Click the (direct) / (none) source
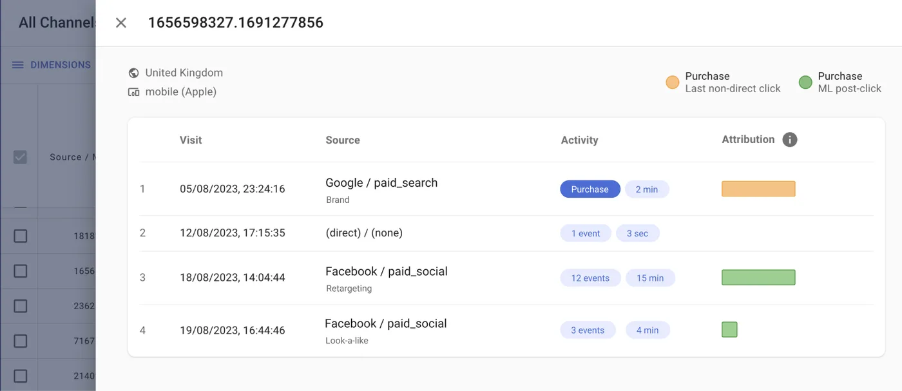 coord(364,233)
